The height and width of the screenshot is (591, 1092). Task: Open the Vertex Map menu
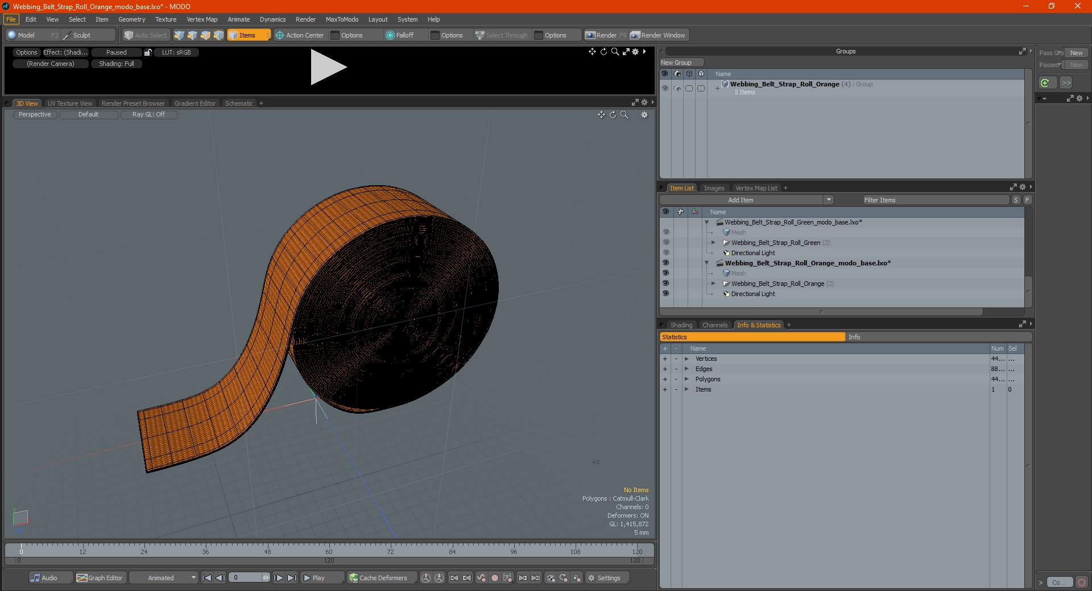tap(202, 19)
